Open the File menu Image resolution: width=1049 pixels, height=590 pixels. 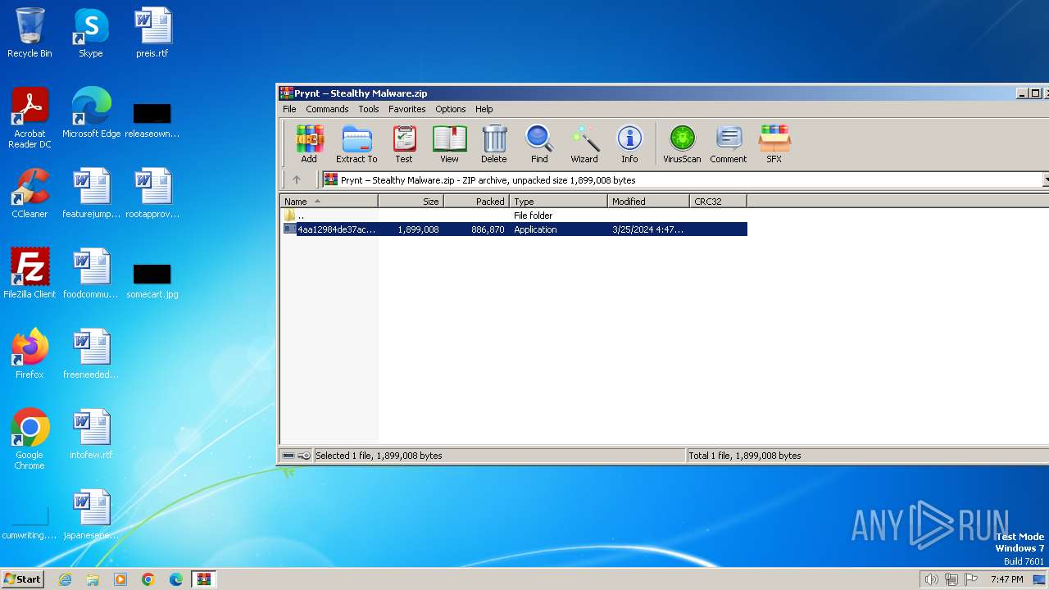(289, 109)
